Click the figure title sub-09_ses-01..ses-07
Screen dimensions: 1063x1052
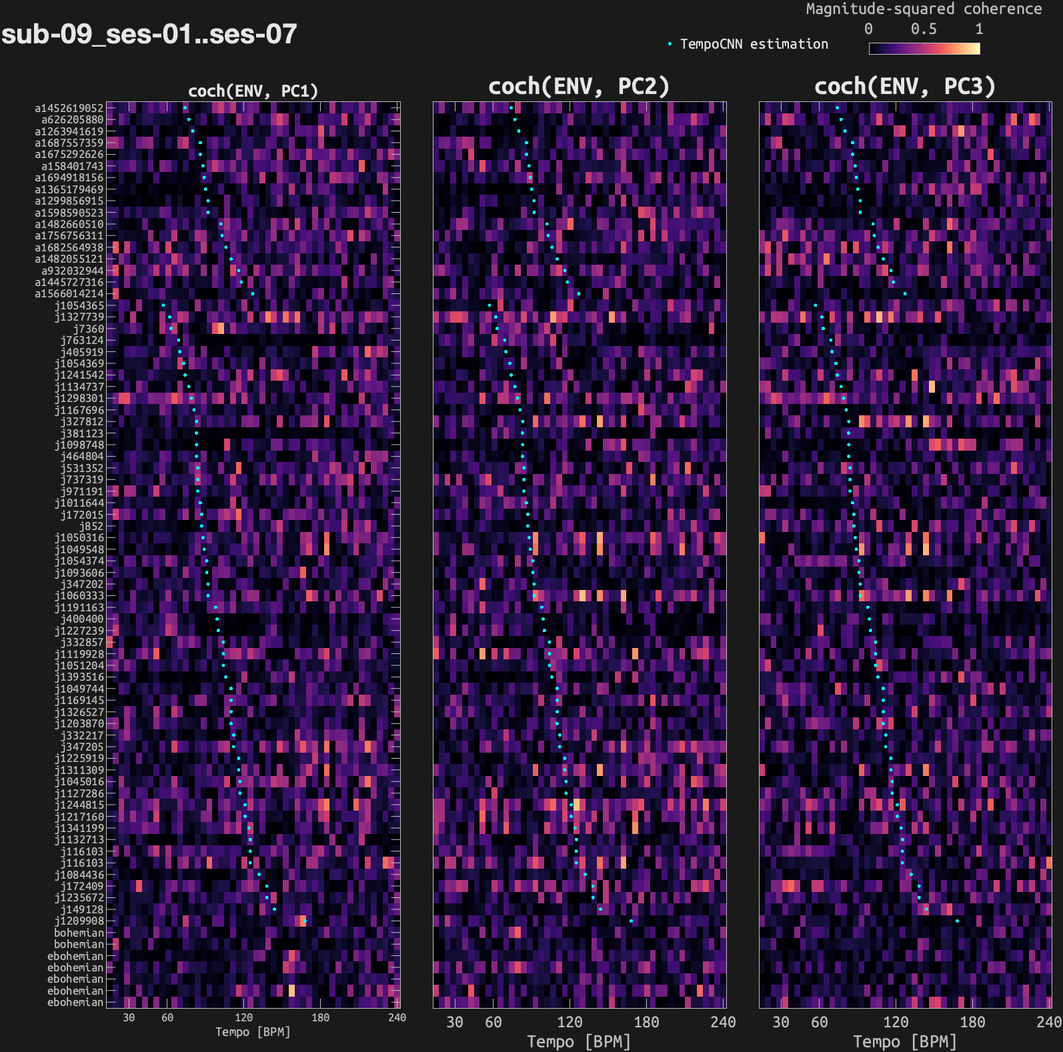tap(149, 34)
